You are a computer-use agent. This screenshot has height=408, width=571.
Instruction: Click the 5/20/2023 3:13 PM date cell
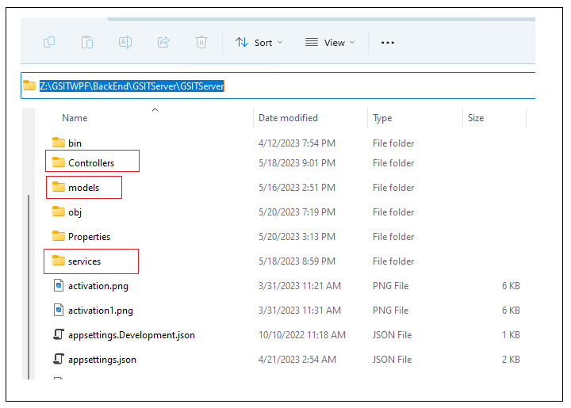297,237
